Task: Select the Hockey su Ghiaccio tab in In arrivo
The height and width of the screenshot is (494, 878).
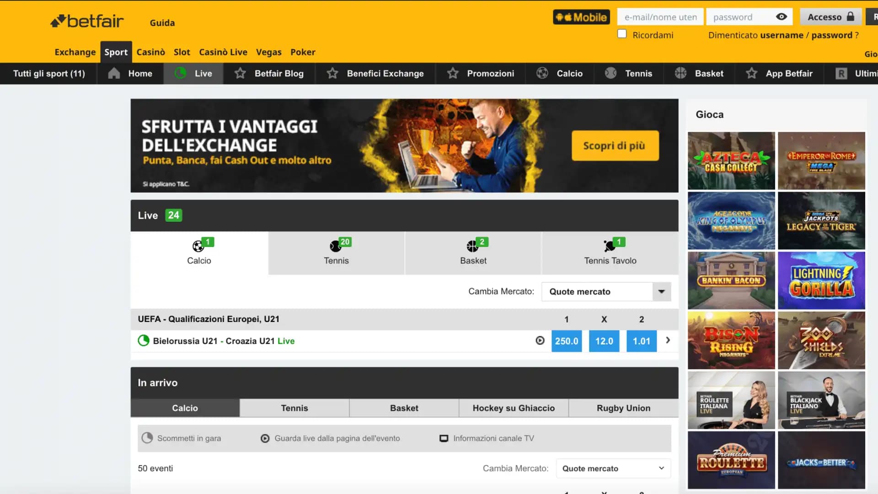Action: click(513, 408)
